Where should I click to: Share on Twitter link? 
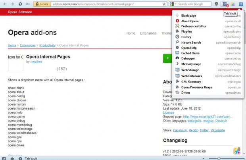[204, 130]
